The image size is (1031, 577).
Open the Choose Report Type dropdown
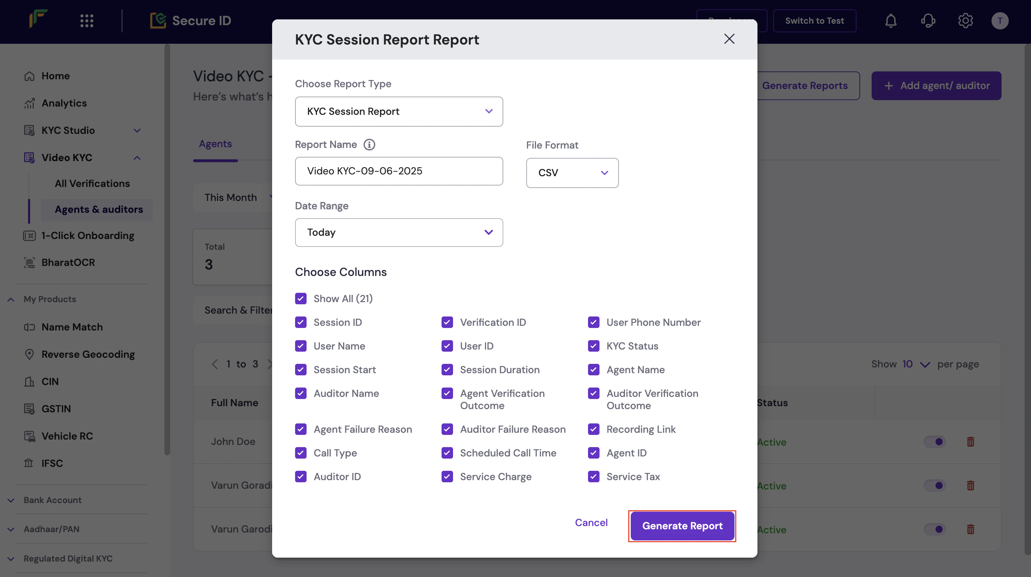(398, 112)
